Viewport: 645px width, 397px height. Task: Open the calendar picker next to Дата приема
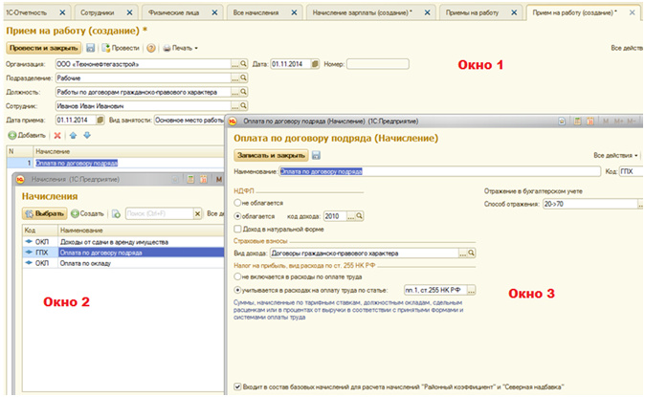coord(100,121)
